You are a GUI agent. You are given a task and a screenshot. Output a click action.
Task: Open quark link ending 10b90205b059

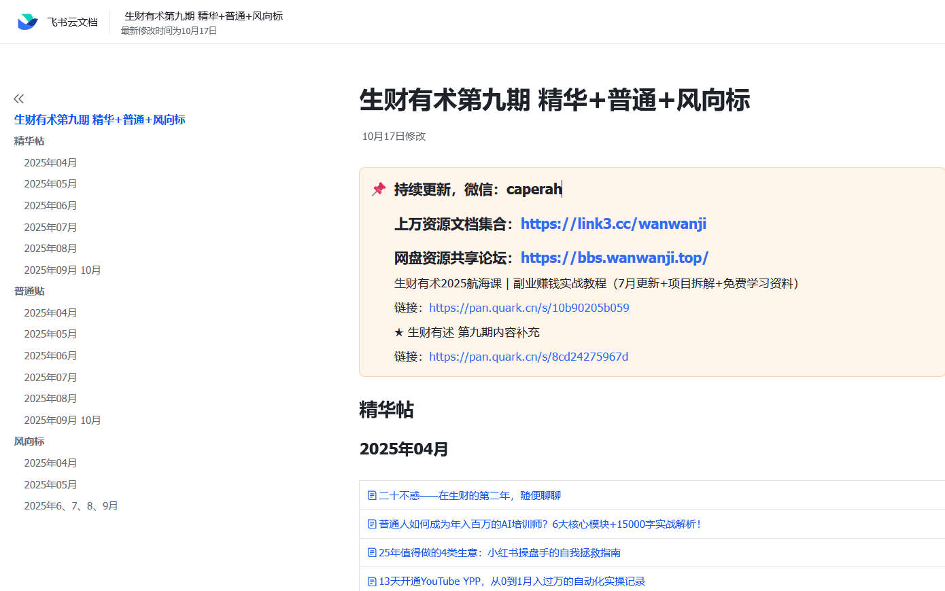point(529,308)
